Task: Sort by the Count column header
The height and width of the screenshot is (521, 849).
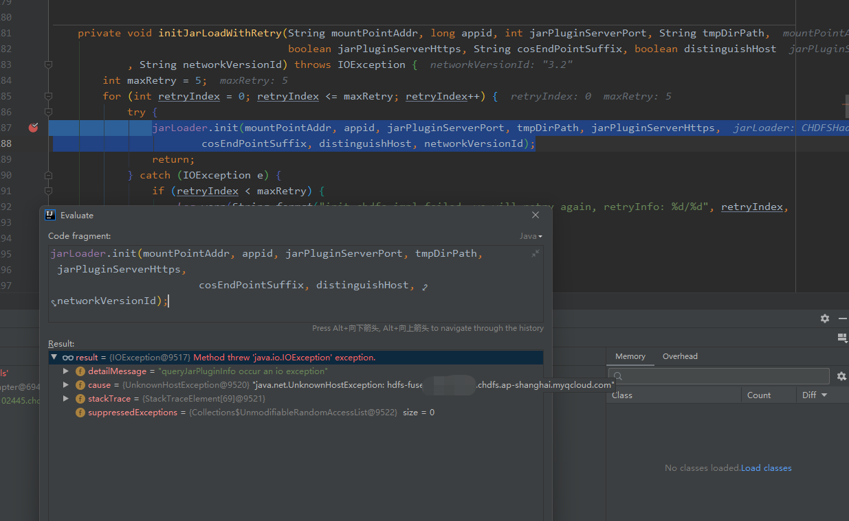Action: pyautogui.click(x=769, y=395)
